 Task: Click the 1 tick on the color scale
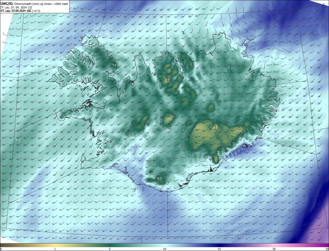click(x=55, y=249)
